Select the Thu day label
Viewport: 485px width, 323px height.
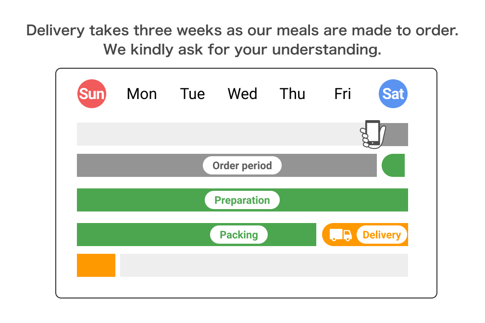point(293,94)
